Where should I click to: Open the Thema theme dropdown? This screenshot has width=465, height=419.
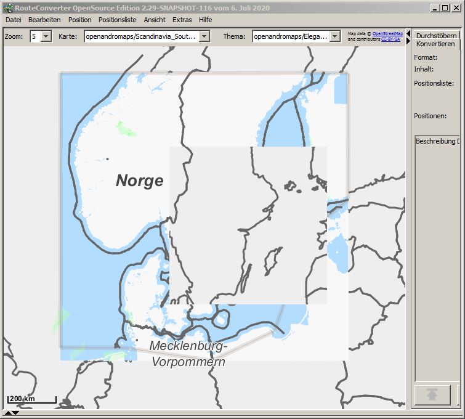pos(334,37)
